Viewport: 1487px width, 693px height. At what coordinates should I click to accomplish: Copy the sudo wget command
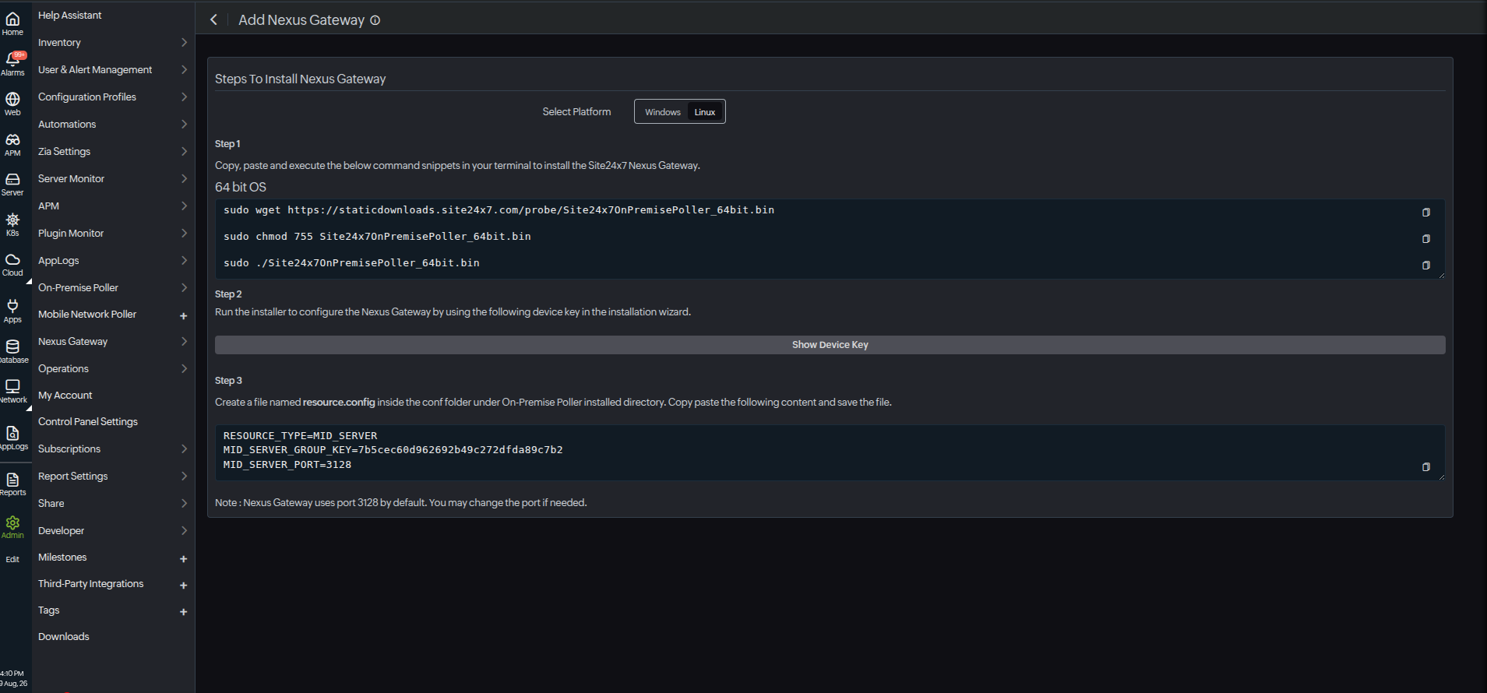[1426, 212]
